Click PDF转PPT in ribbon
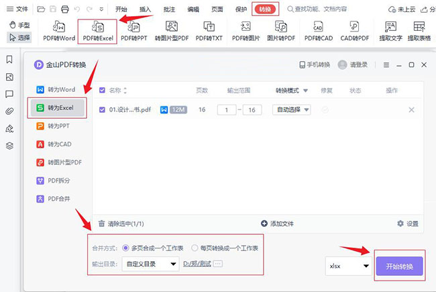The width and height of the screenshot is (436, 292). click(133, 31)
